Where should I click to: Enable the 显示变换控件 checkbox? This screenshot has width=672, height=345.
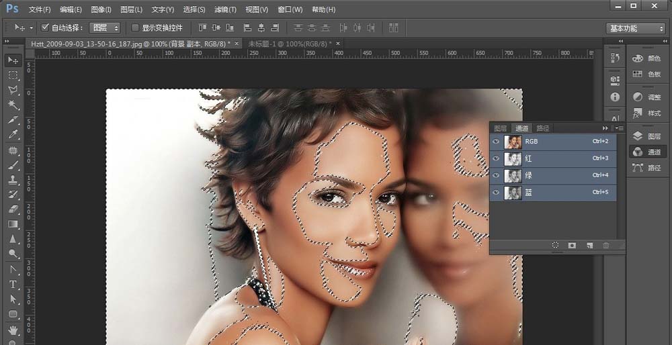[135, 28]
